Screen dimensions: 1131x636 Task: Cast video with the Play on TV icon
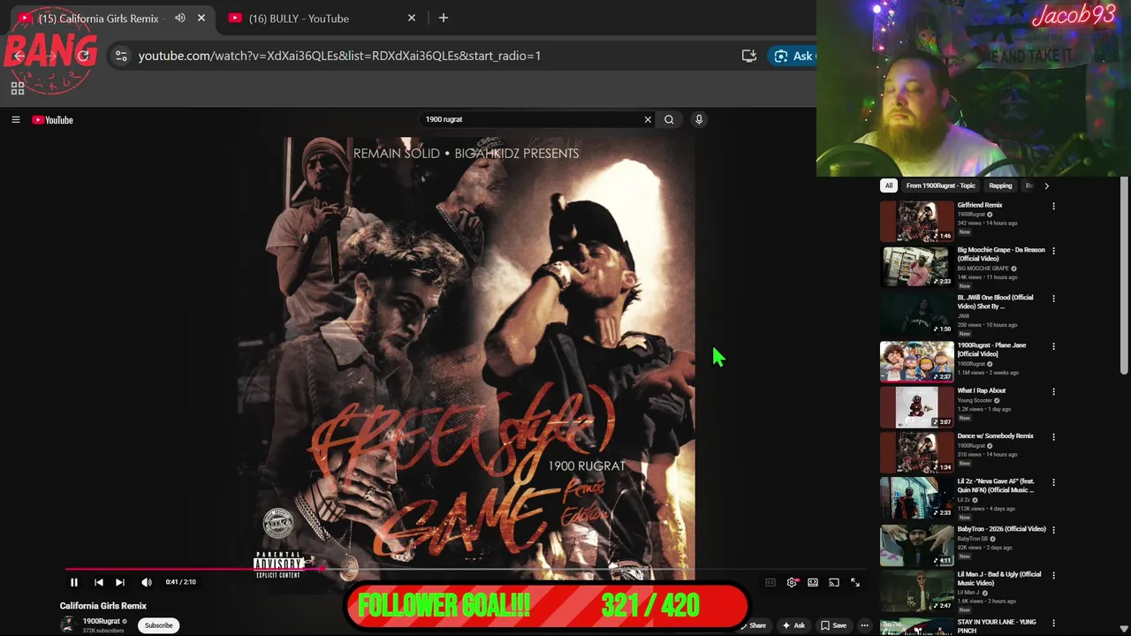click(834, 582)
